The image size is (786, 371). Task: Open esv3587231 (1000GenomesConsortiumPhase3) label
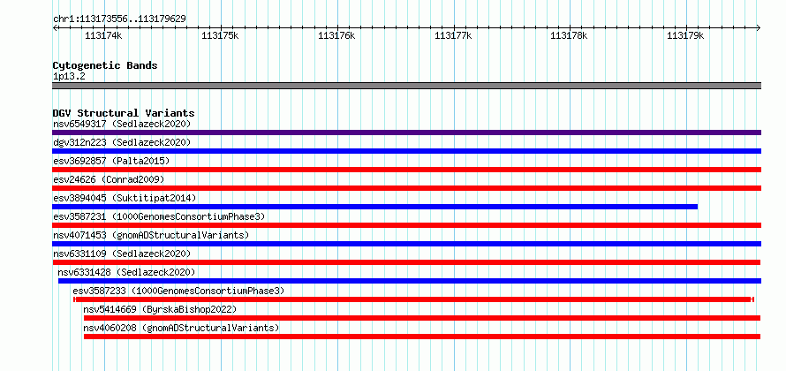pyautogui.click(x=159, y=216)
